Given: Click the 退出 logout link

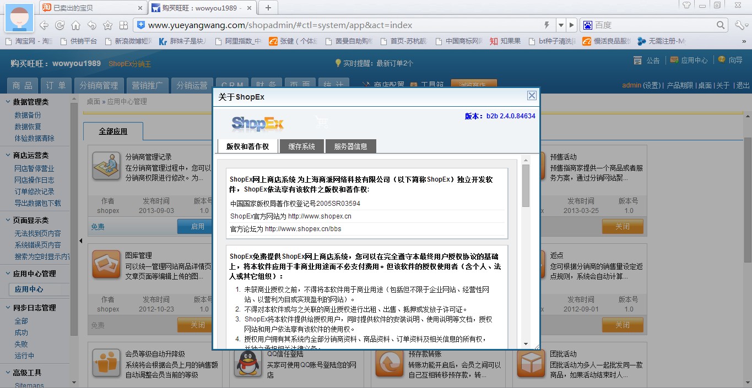Looking at the screenshot, I should click(x=743, y=85).
